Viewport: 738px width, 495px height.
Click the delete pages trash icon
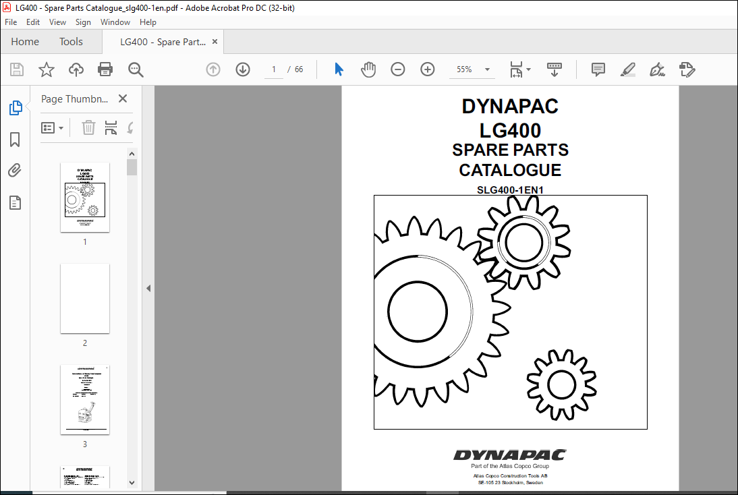[x=88, y=127]
